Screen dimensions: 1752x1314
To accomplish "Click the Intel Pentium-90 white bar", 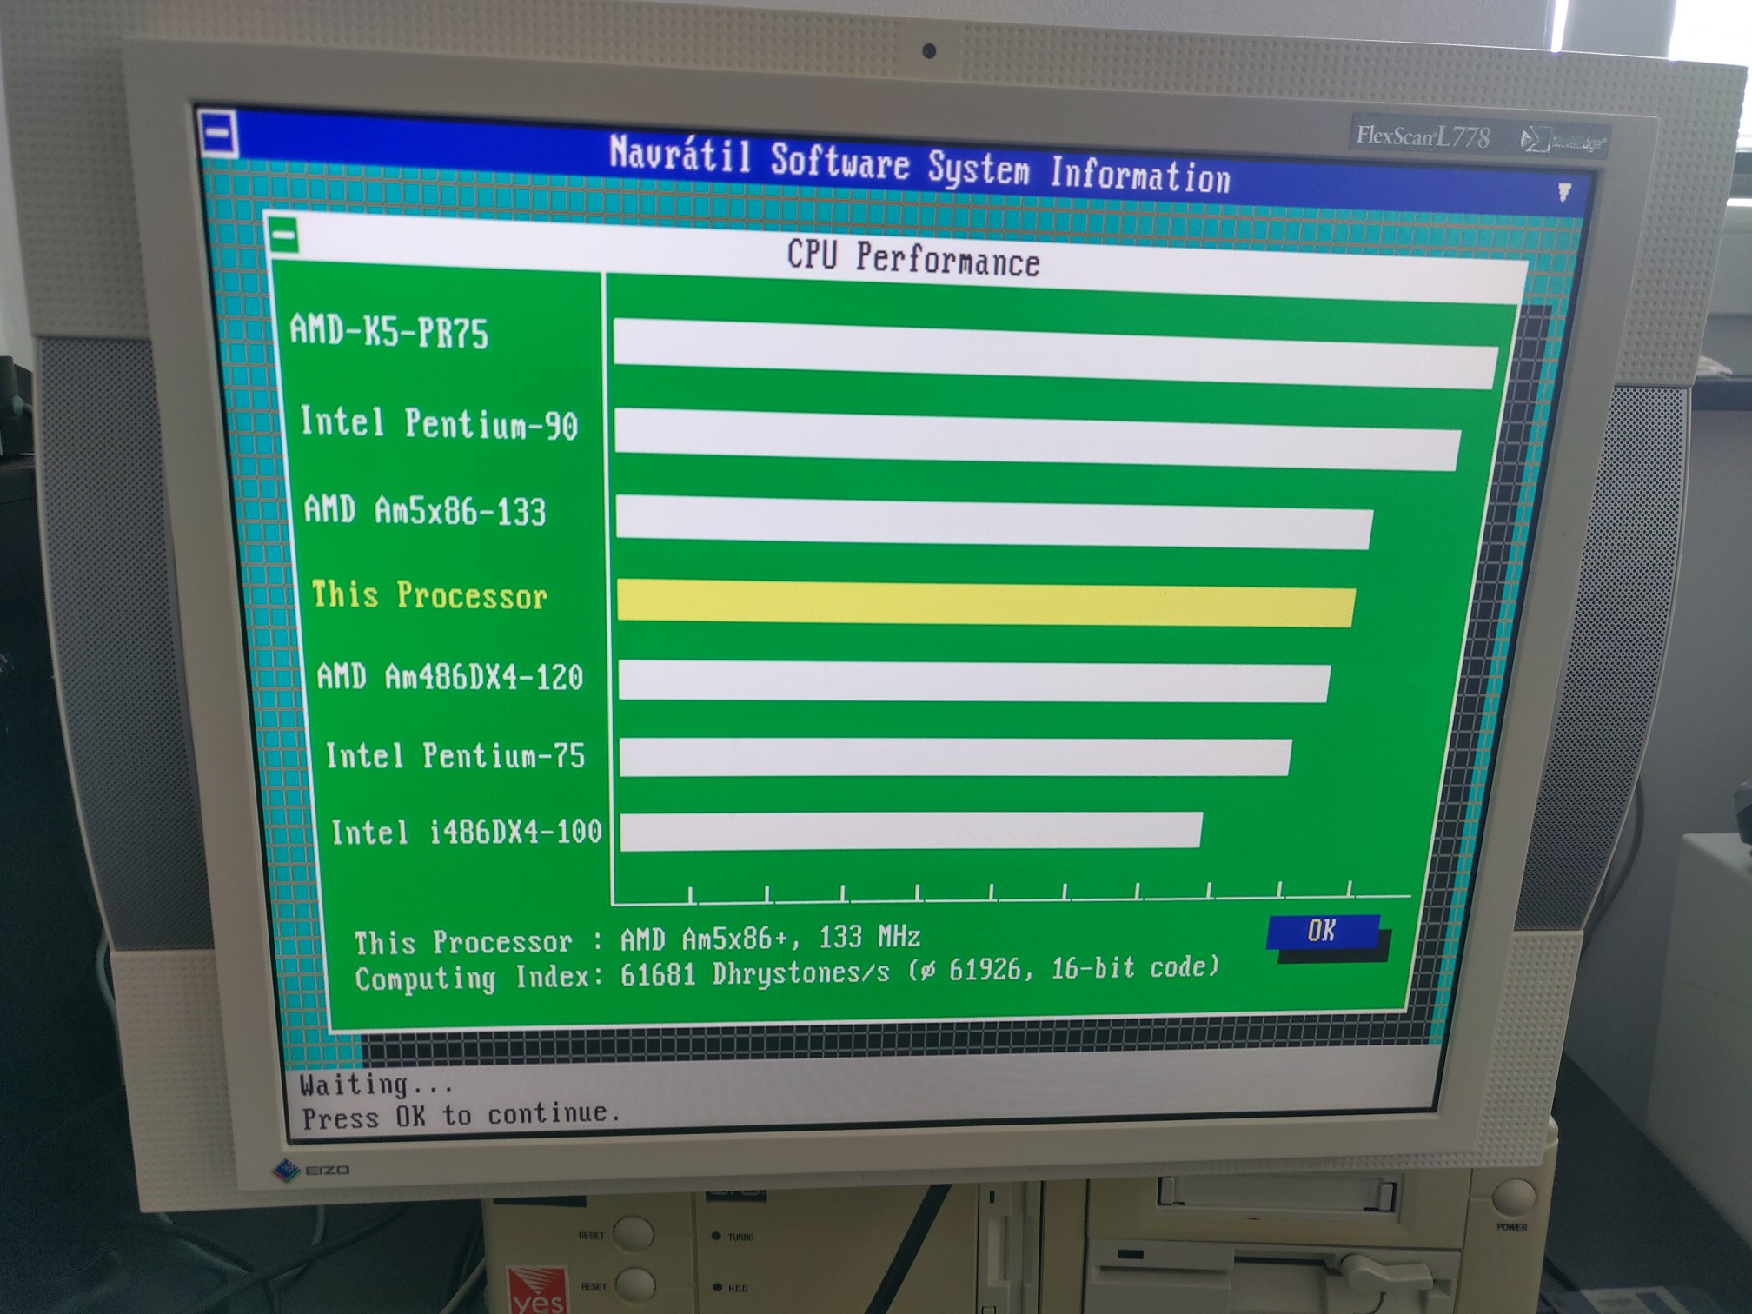I will pyautogui.click(x=1036, y=441).
